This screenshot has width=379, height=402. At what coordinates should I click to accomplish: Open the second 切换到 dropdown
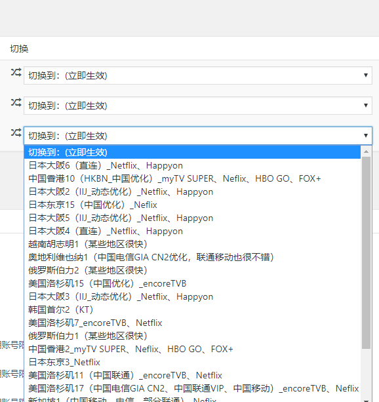(x=198, y=106)
